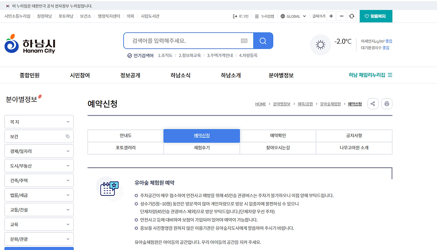
Task: Open 포토하남 link
Action: click(x=66, y=16)
